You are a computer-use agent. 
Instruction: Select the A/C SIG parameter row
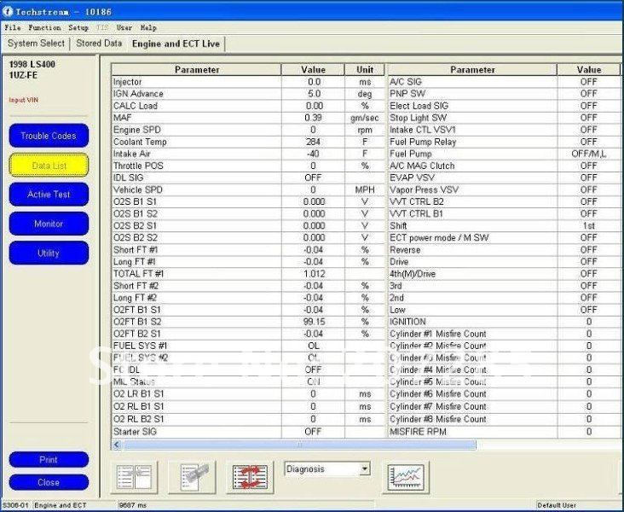(x=504, y=82)
